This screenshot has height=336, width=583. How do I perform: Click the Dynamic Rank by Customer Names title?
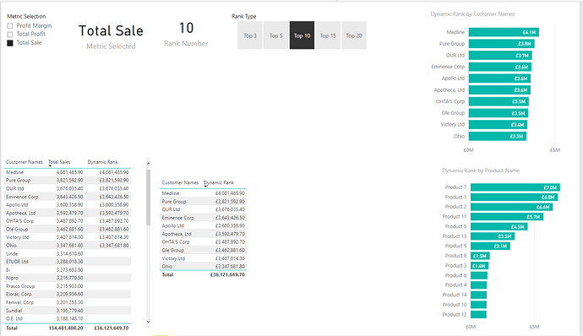(472, 14)
